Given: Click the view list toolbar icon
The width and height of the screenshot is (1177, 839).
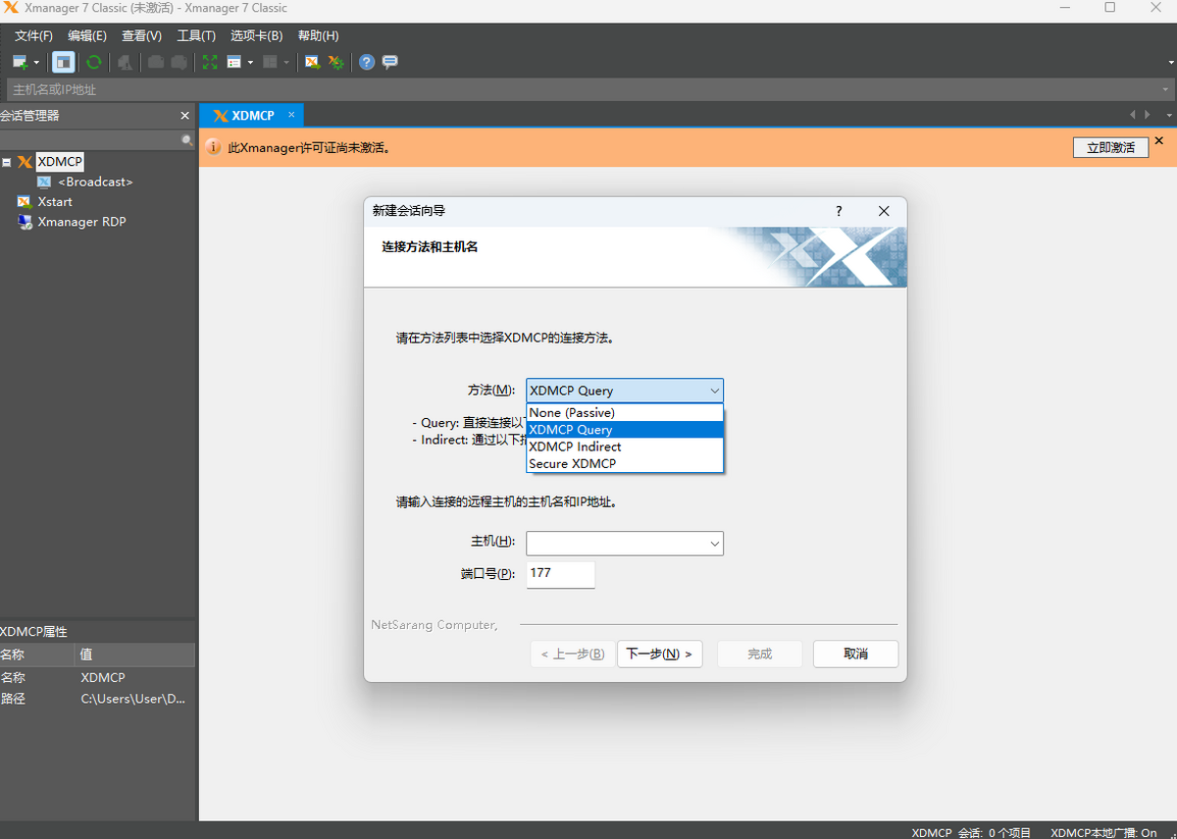Looking at the screenshot, I should point(234,62).
